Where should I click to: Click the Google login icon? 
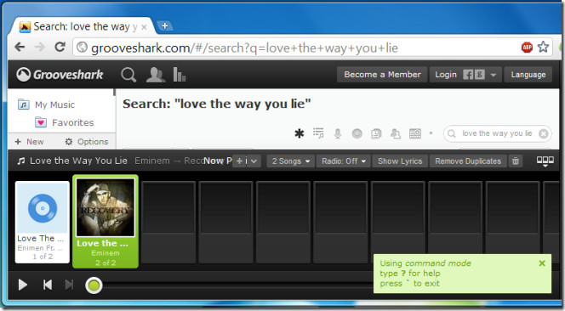click(x=480, y=75)
